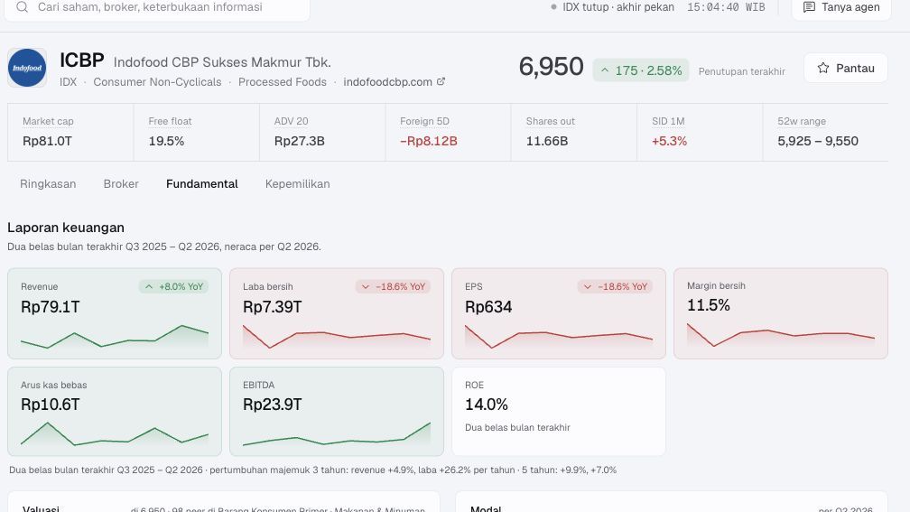Click the star icon on Pantau button
This screenshot has width=910, height=512.
coord(823,68)
